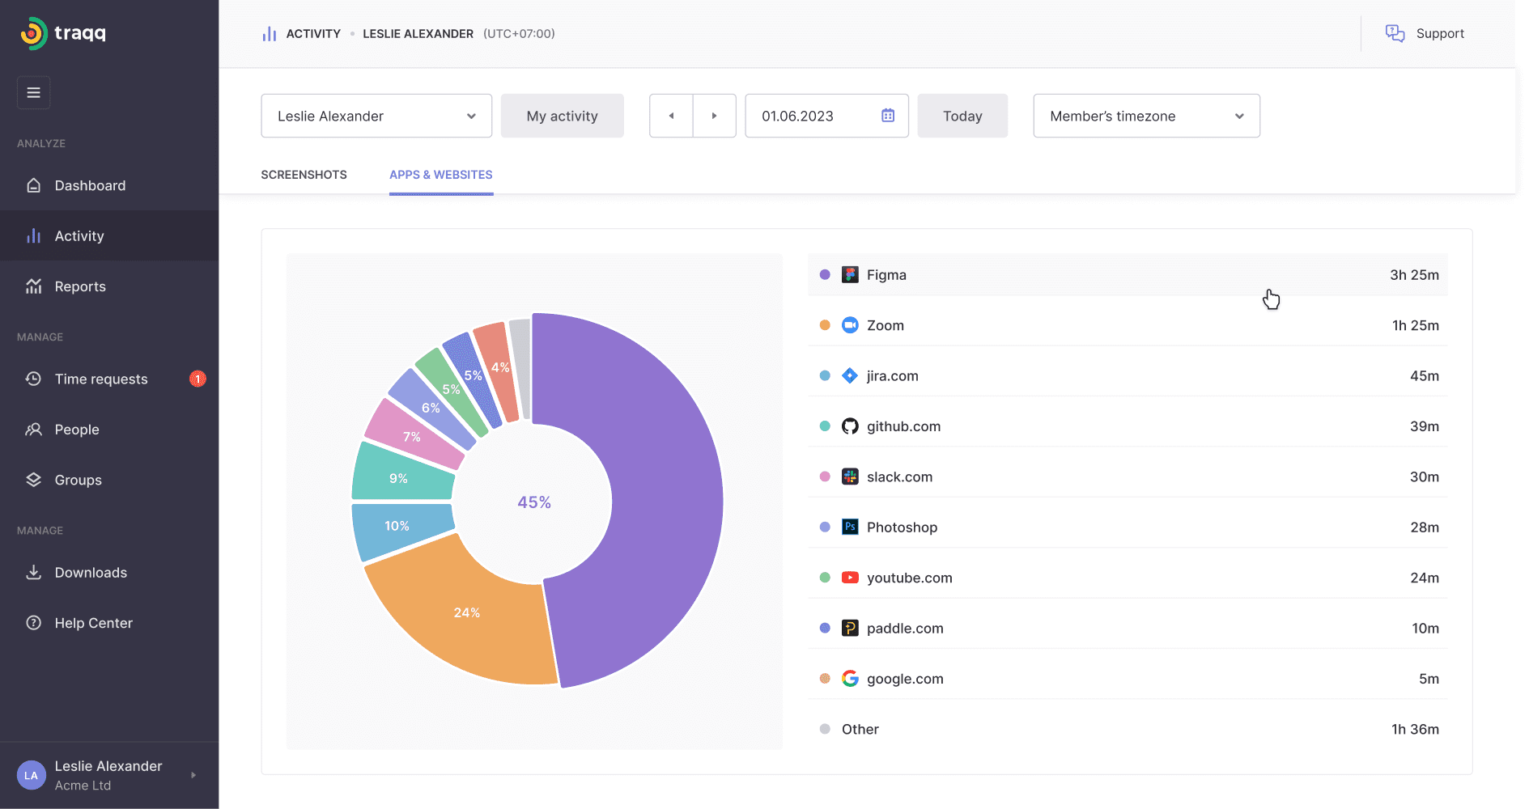Switch to the Screenshots tab
Screen dimensions: 1529x809
click(304, 175)
